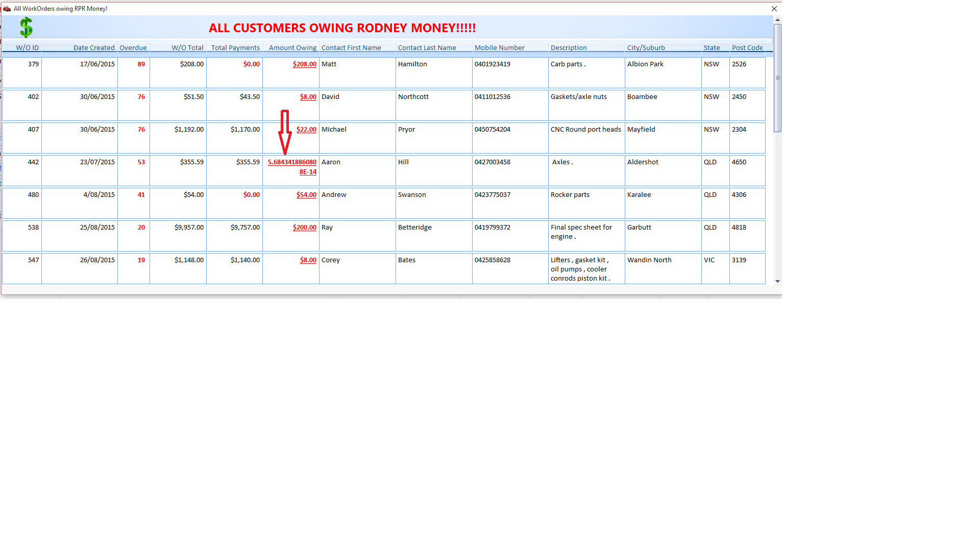Click the W/O Total column header
980x551 pixels.
(x=187, y=47)
